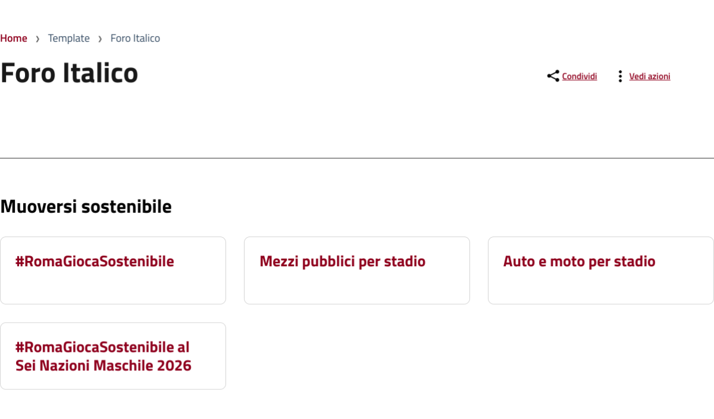Viewport: 714px width, 419px height.
Task: Open the three-dot actions icon
Action: (x=620, y=76)
